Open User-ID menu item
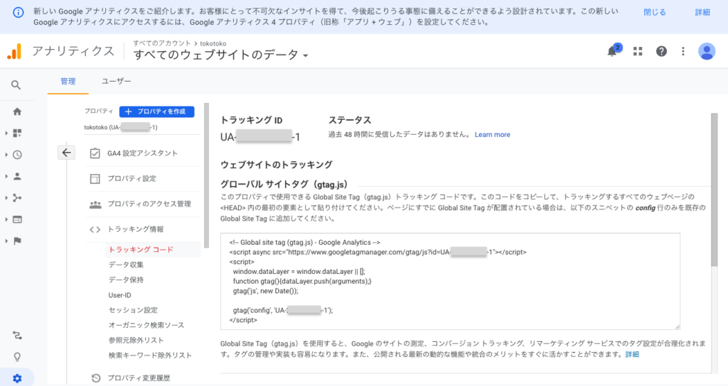This screenshot has width=728, height=386. 119,295
